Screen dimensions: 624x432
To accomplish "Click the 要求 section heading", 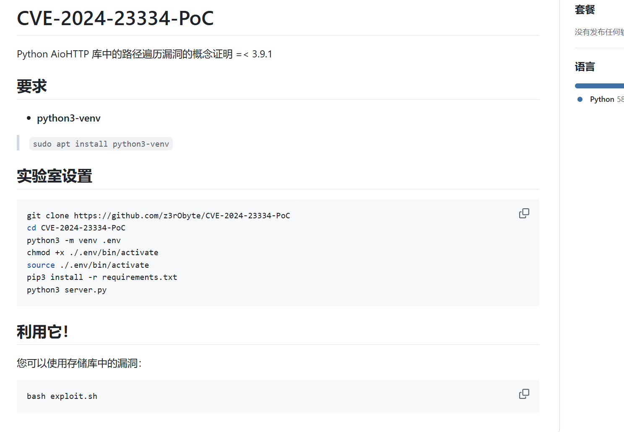I will (32, 86).
